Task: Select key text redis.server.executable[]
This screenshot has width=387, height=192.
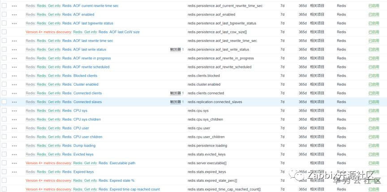Action: [x=207, y=163]
